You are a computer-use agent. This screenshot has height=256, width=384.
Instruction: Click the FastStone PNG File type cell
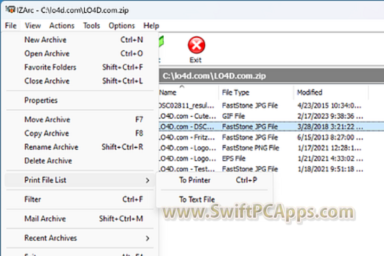tap(250, 148)
